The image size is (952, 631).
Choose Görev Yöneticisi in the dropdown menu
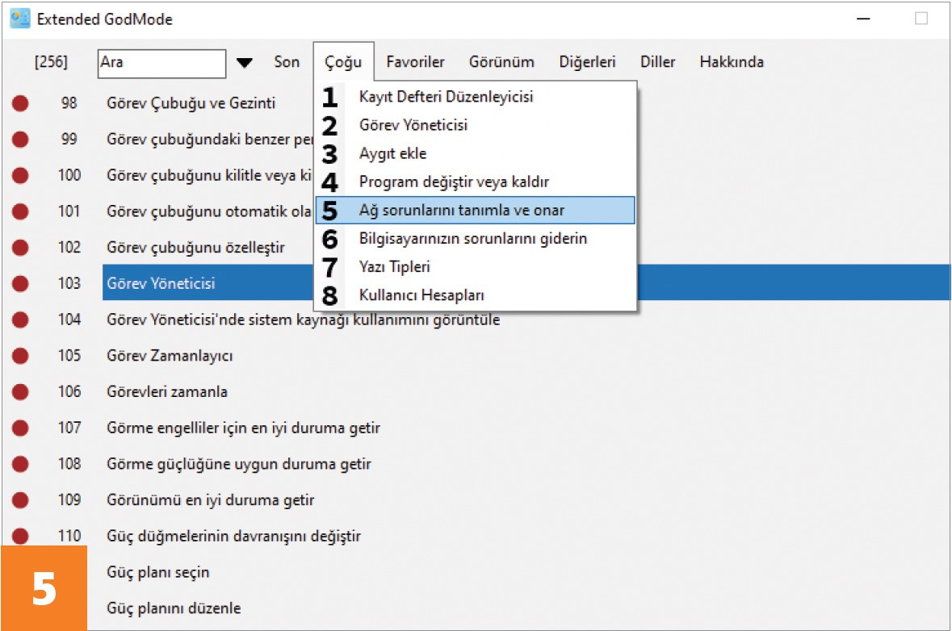(476, 125)
